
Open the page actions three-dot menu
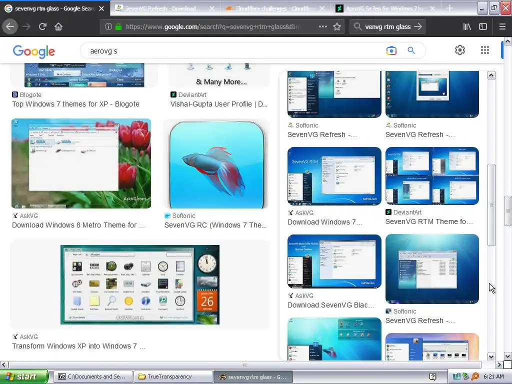click(322, 27)
